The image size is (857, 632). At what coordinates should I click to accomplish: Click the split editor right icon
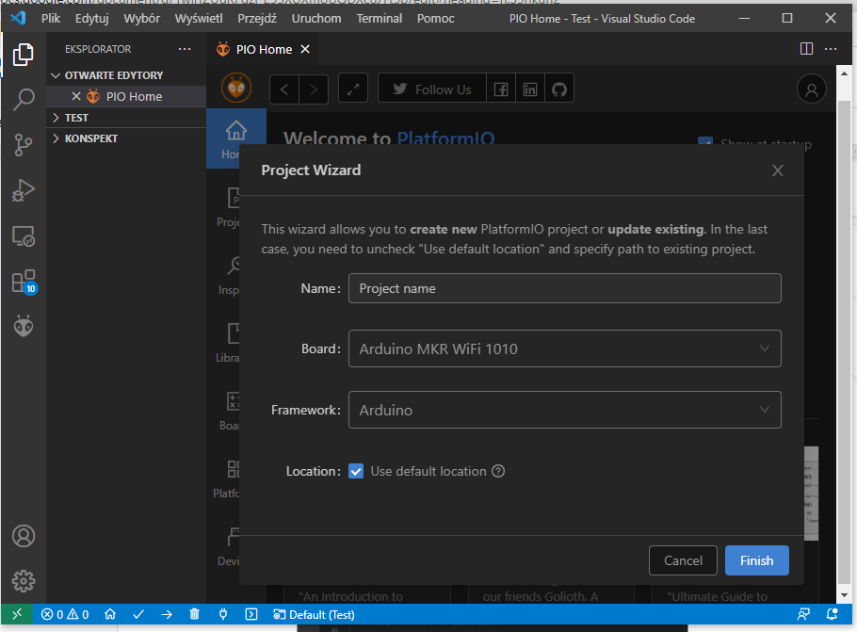click(x=806, y=49)
